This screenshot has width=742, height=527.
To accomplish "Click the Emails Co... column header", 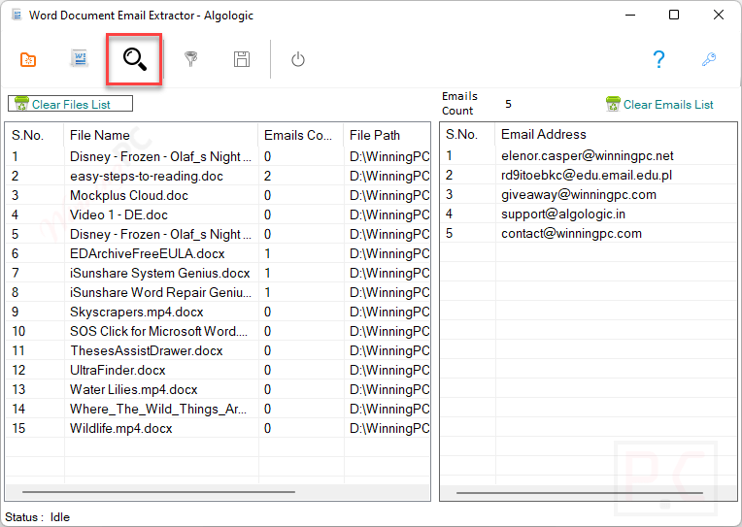I will [301, 135].
